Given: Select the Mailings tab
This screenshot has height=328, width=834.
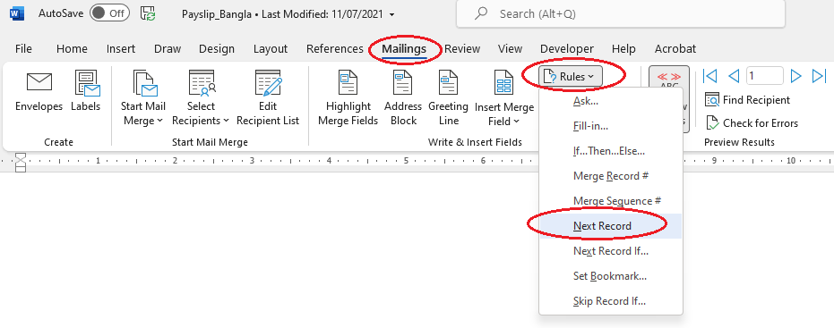Looking at the screenshot, I should (404, 49).
